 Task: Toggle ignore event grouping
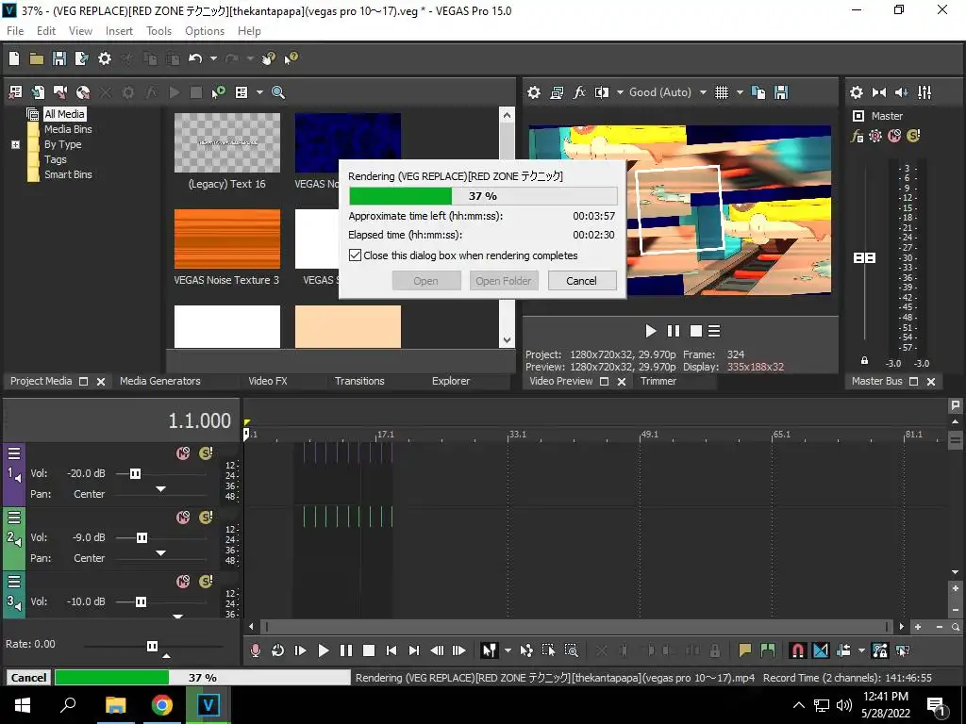point(903,650)
